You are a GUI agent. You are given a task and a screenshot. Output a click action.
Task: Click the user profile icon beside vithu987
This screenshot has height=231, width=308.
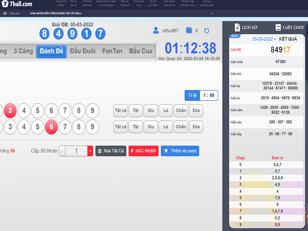pyautogui.click(x=156, y=30)
